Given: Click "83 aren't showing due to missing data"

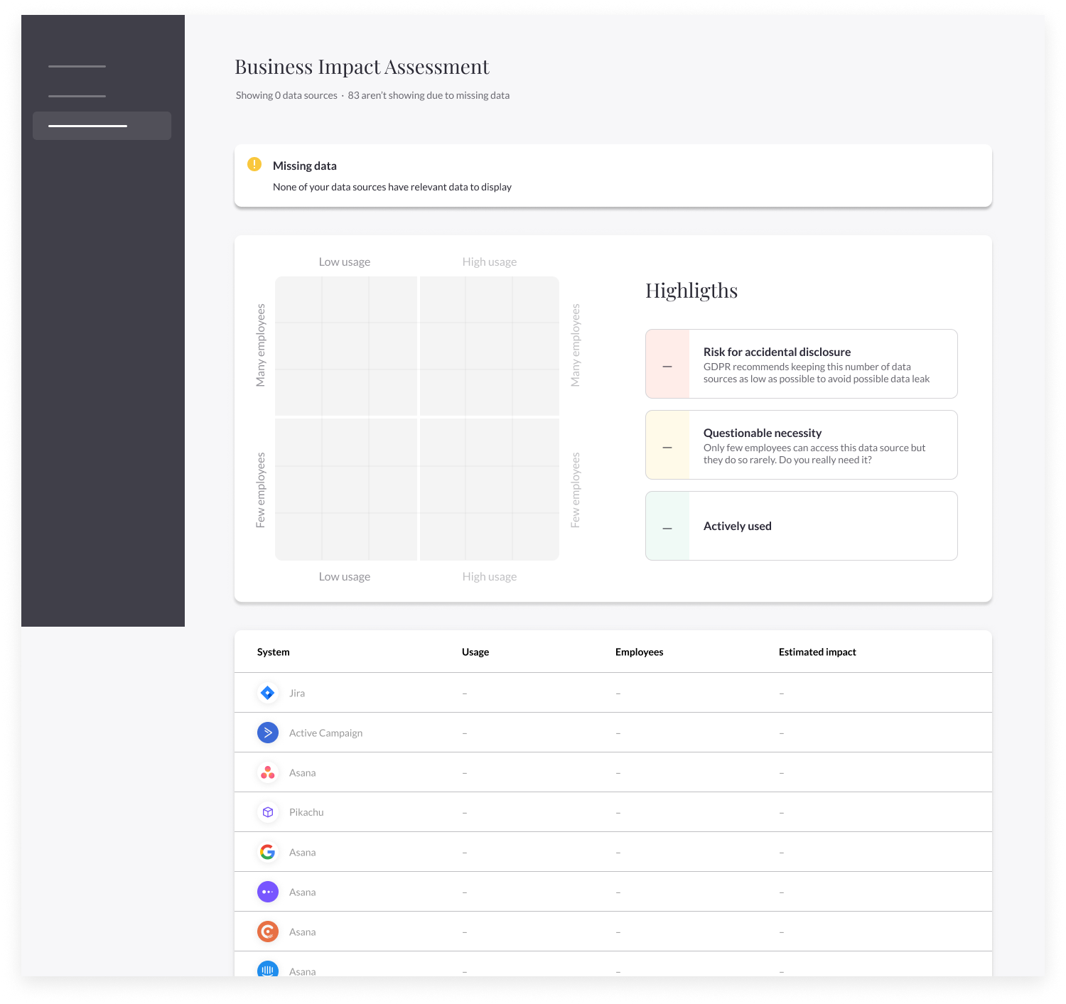Looking at the screenshot, I should 429,95.
